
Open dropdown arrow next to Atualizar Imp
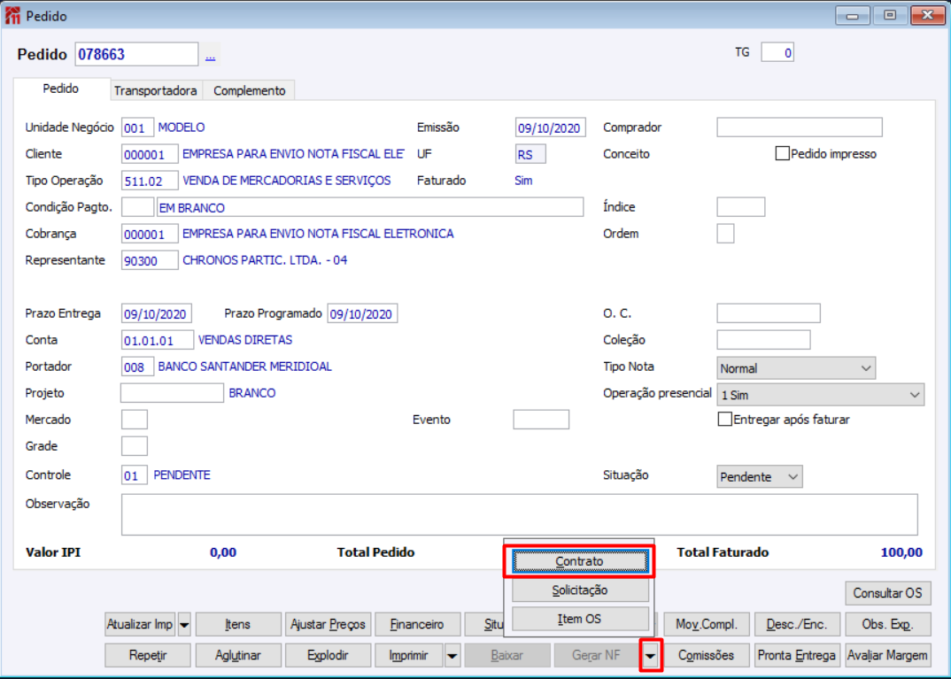(x=184, y=624)
